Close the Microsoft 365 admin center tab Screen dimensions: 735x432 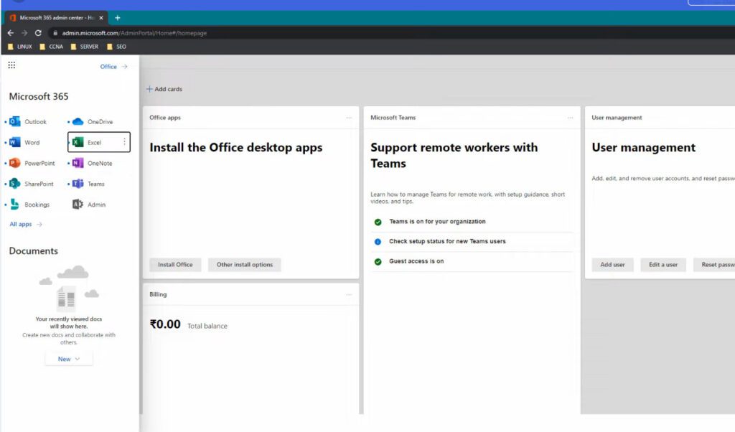coord(100,18)
